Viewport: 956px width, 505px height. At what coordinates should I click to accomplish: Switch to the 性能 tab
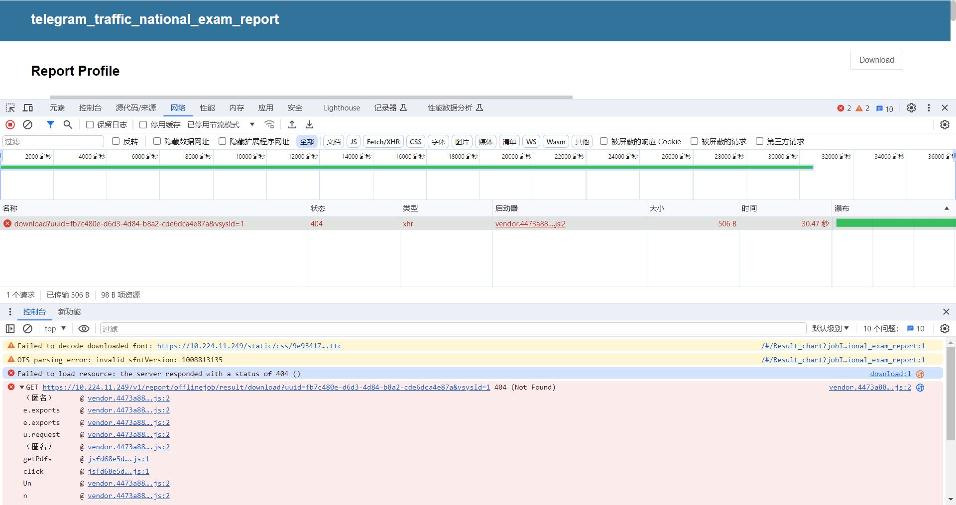point(207,108)
